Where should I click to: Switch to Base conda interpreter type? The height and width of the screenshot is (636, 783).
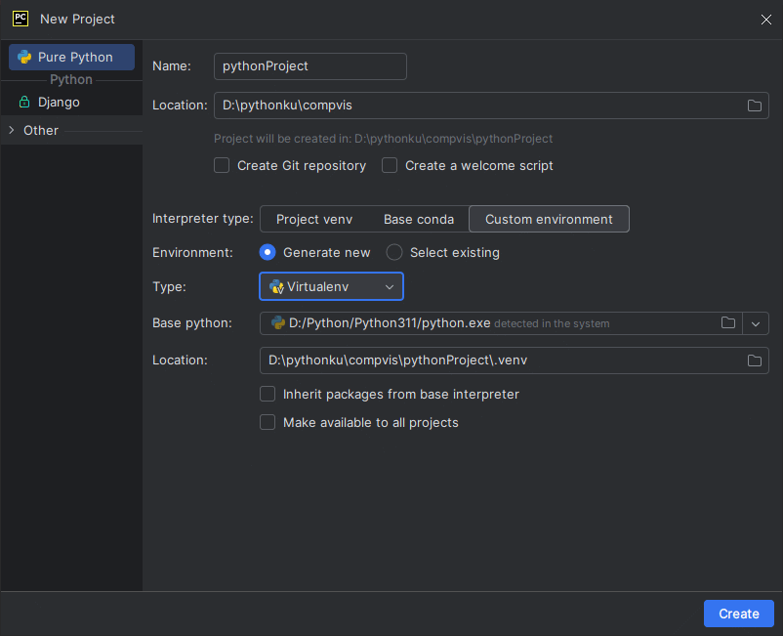pyautogui.click(x=419, y=220)
